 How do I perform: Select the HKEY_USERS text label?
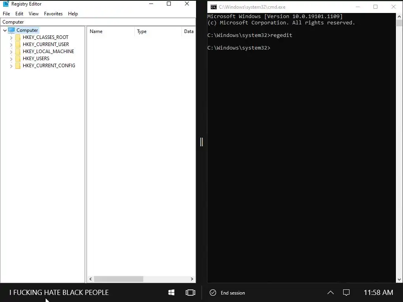36,58
